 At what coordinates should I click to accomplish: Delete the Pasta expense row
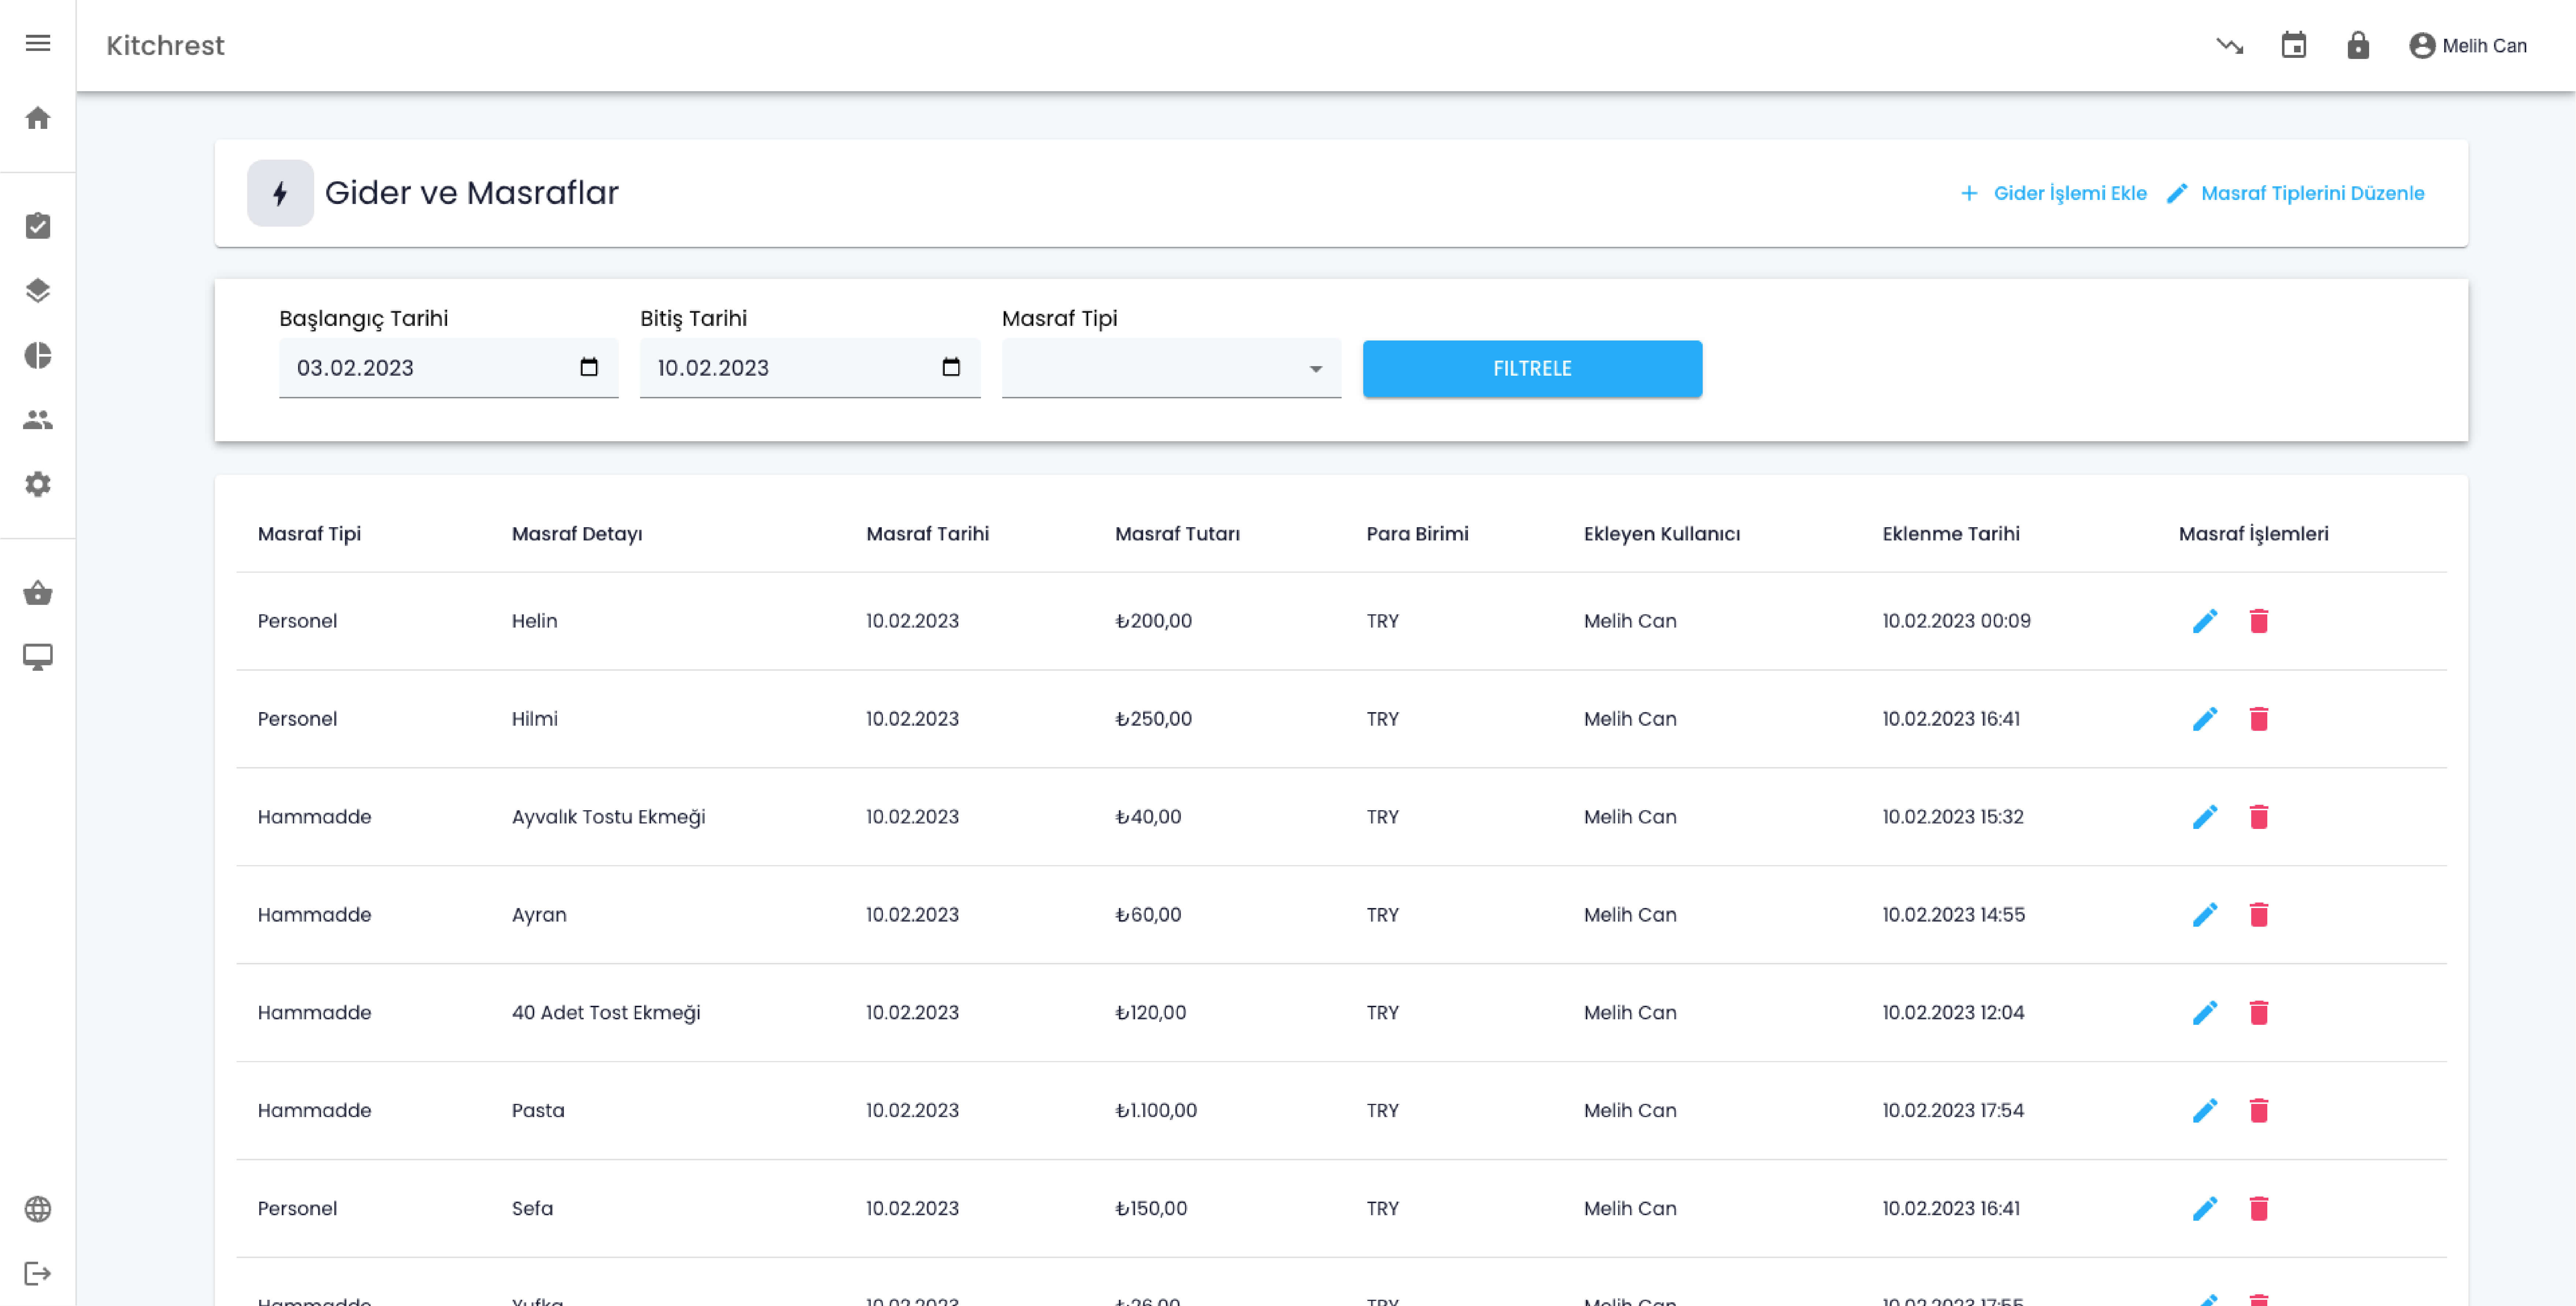(x=2258, y=1110)
